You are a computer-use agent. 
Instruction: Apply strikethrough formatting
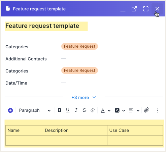tap(85, 110)
